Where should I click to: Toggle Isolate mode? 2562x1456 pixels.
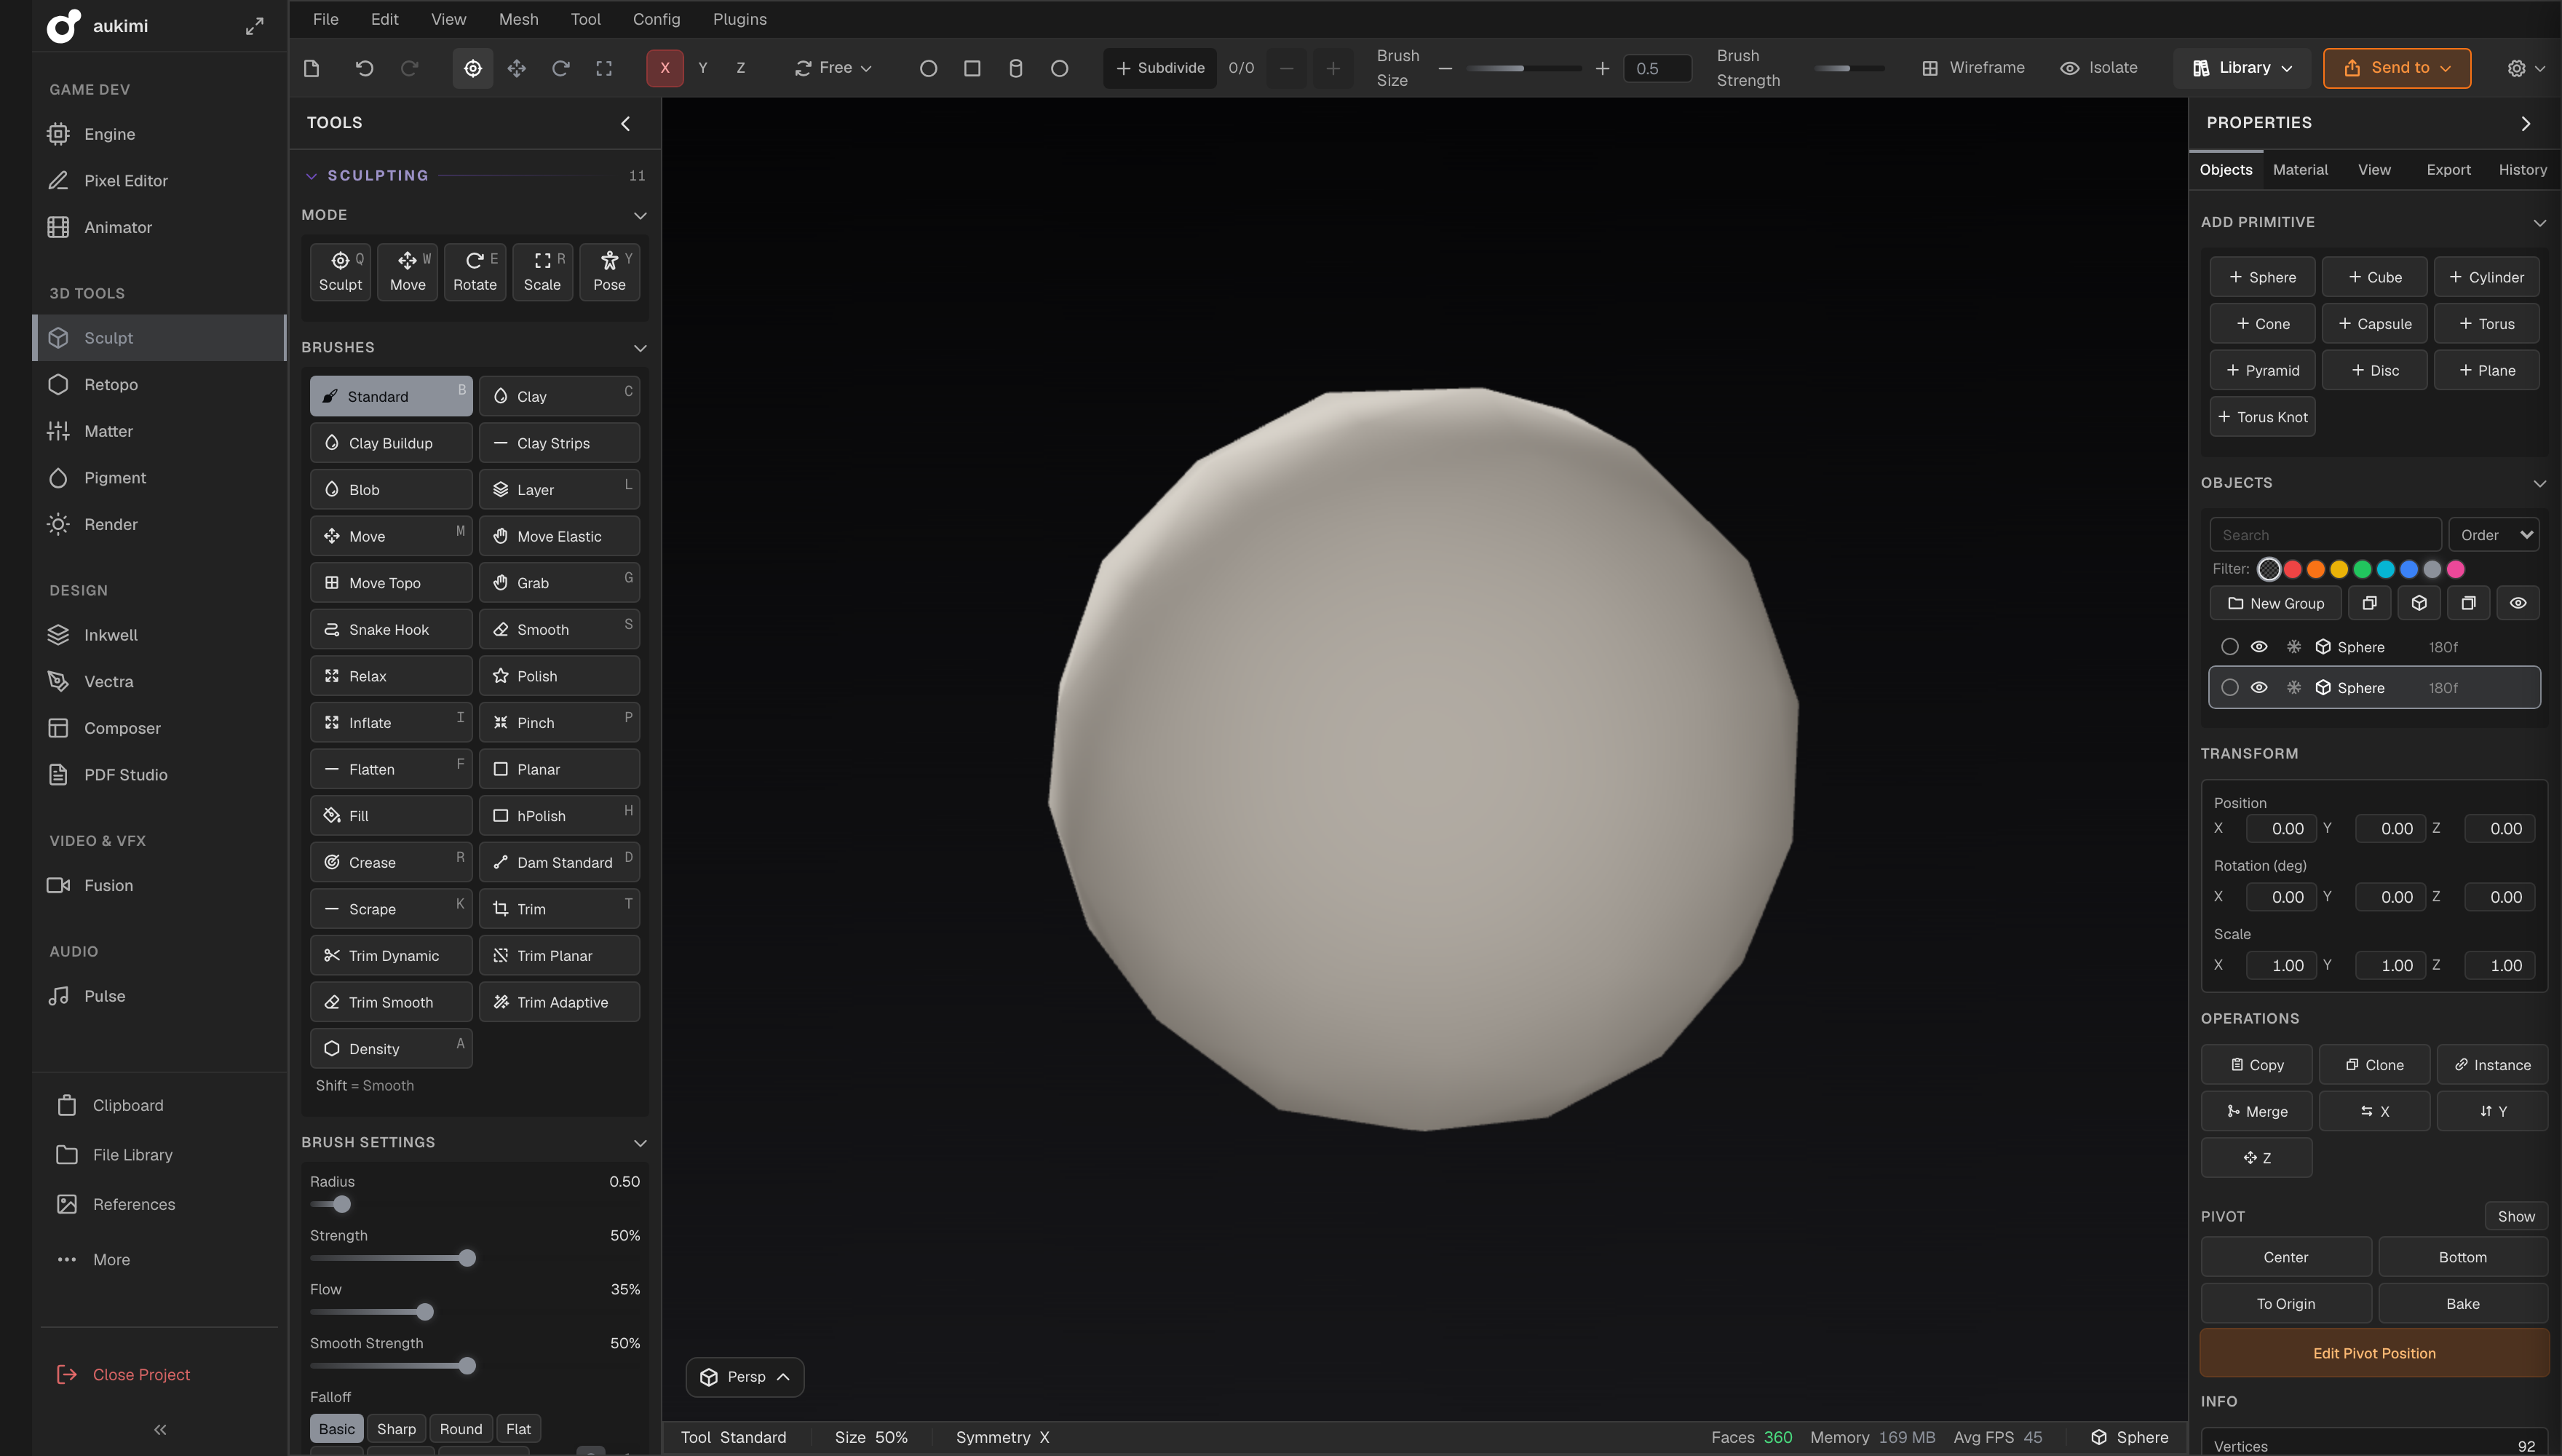[2099, 68]
